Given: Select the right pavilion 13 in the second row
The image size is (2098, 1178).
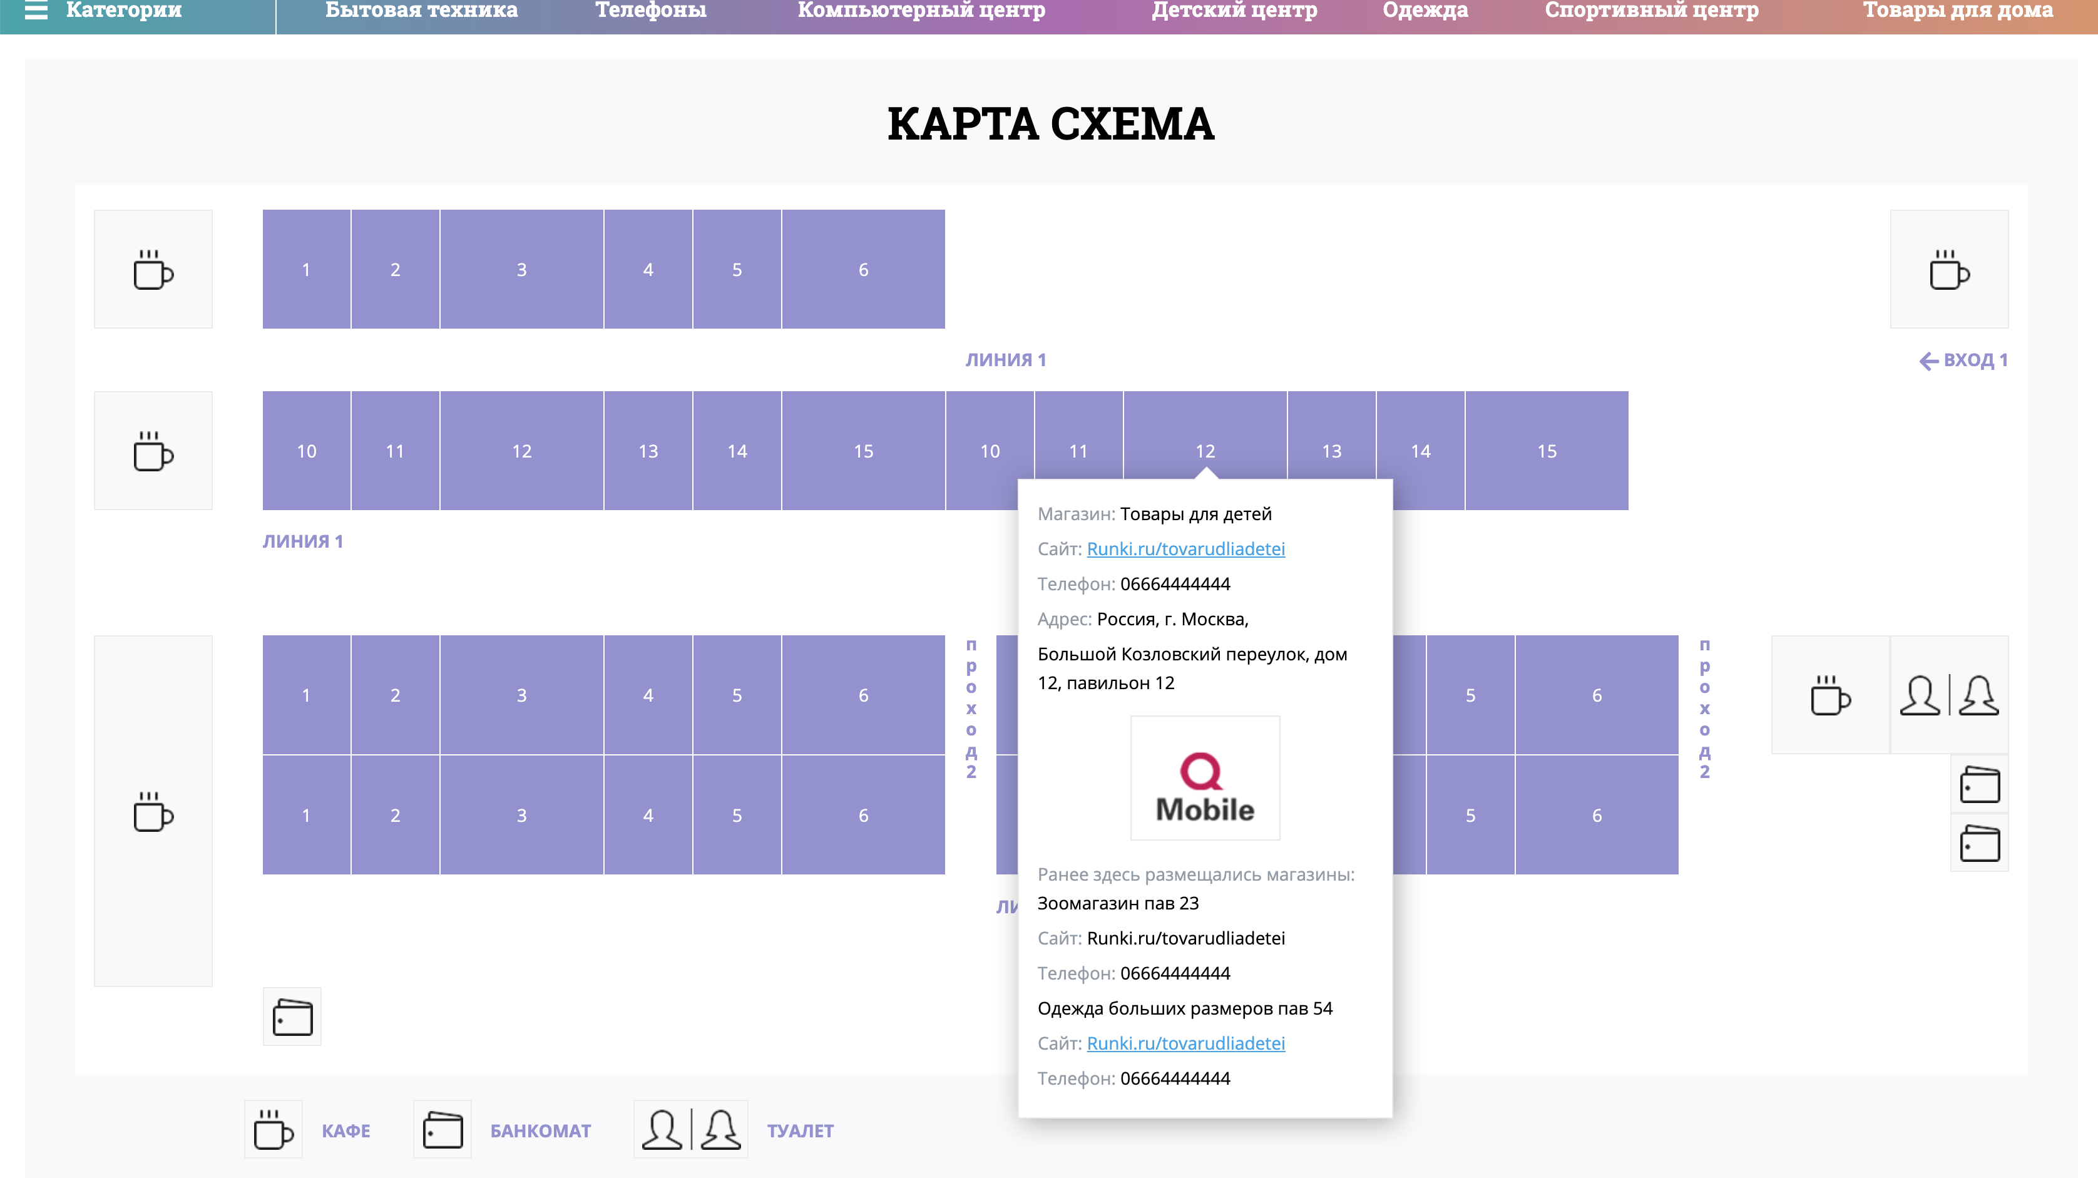Looking at the screenshot, I should pyautogui.click(x=1332, y=451).
